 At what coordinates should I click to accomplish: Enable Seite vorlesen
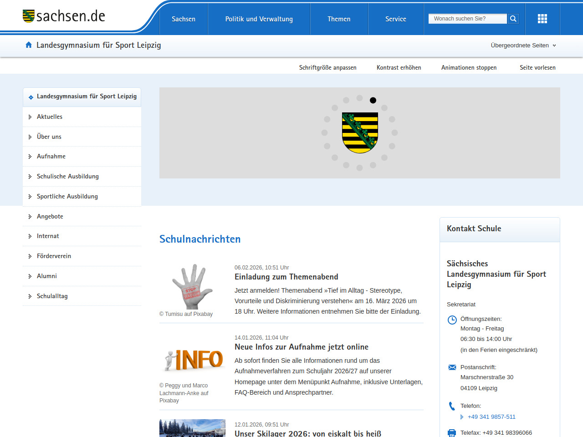[537, 68]
